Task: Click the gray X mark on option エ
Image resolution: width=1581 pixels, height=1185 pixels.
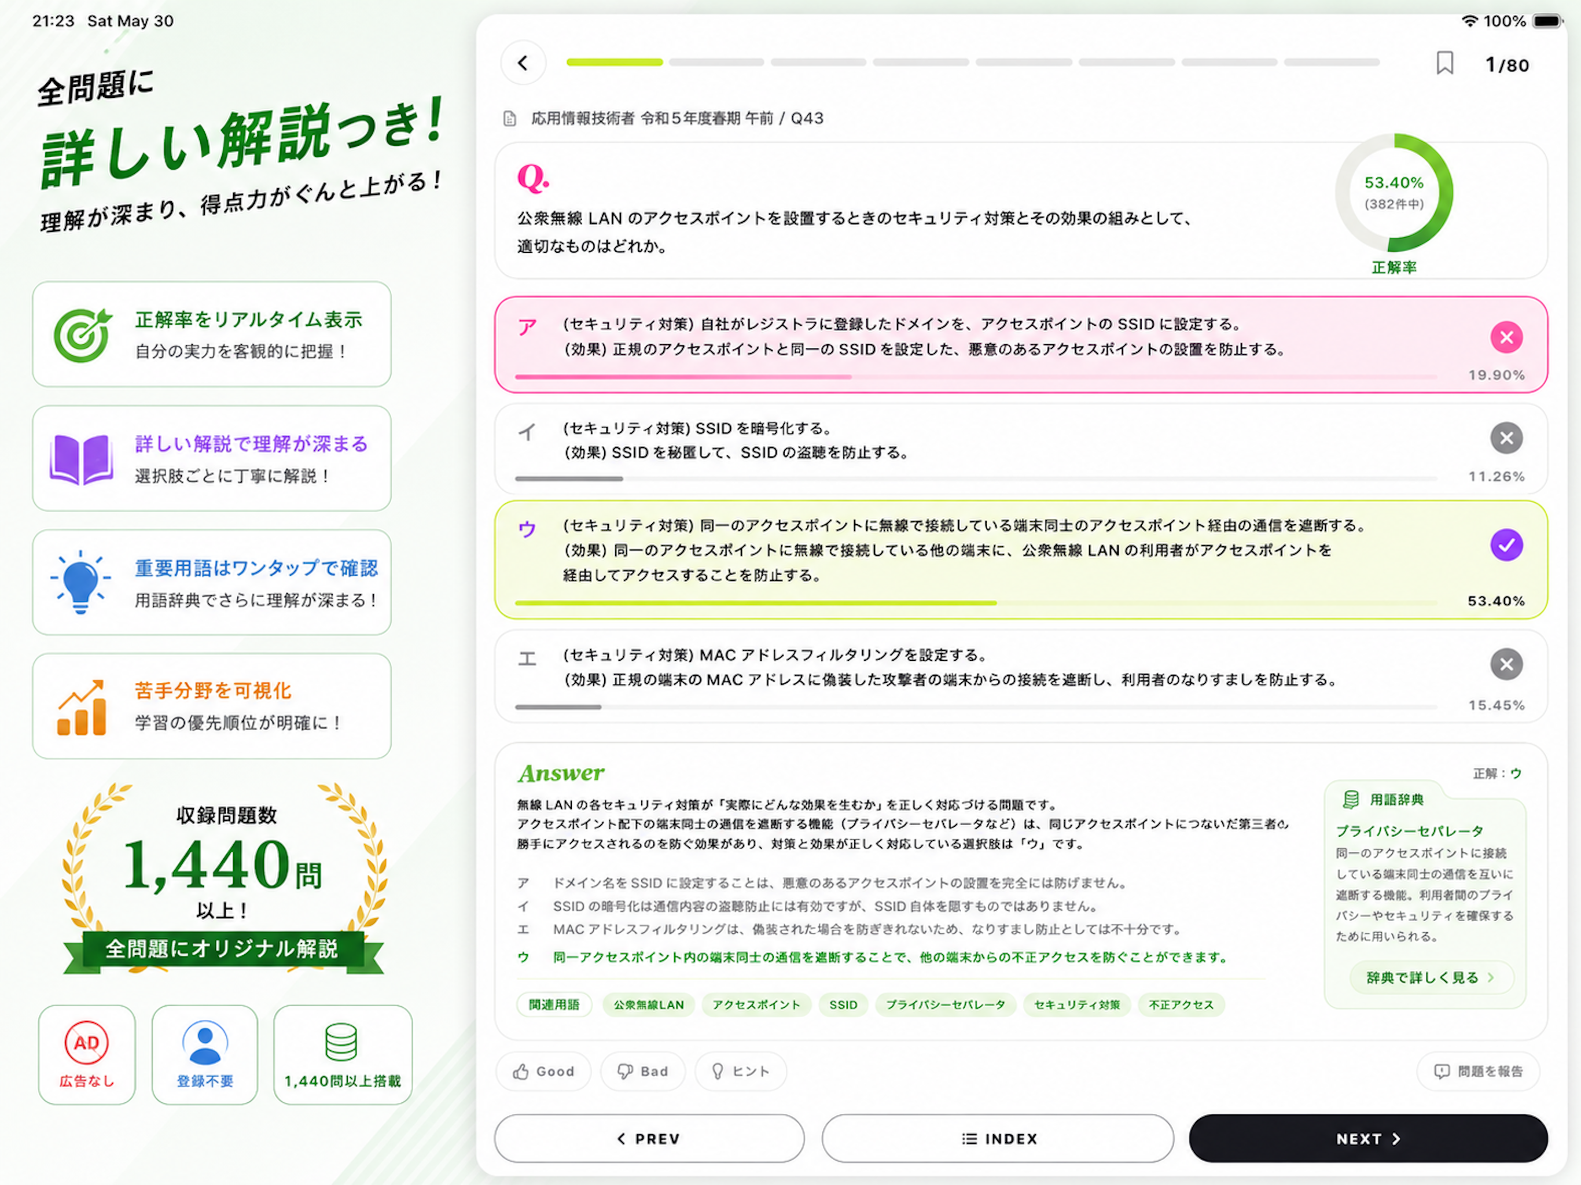Action: pos(1506,665)
